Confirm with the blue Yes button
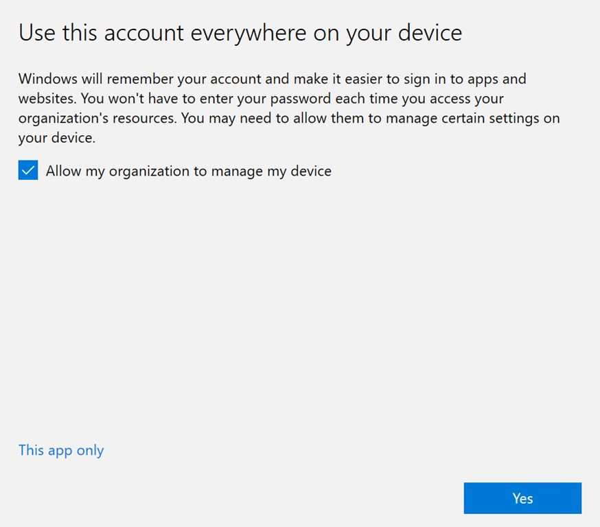600x527 pixels. [x=522, y=498]
